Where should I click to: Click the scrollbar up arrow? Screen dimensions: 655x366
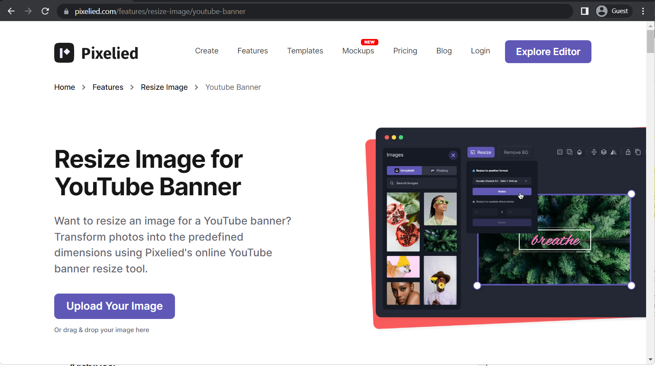(651, 26)
